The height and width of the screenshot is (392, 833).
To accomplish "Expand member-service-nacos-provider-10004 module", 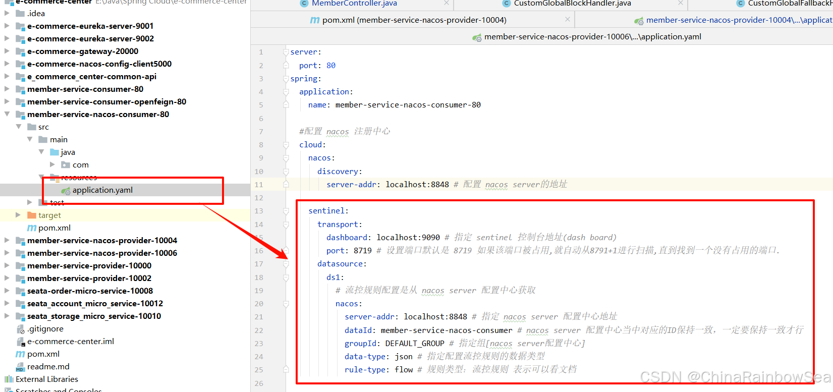I will click(7, 240).
